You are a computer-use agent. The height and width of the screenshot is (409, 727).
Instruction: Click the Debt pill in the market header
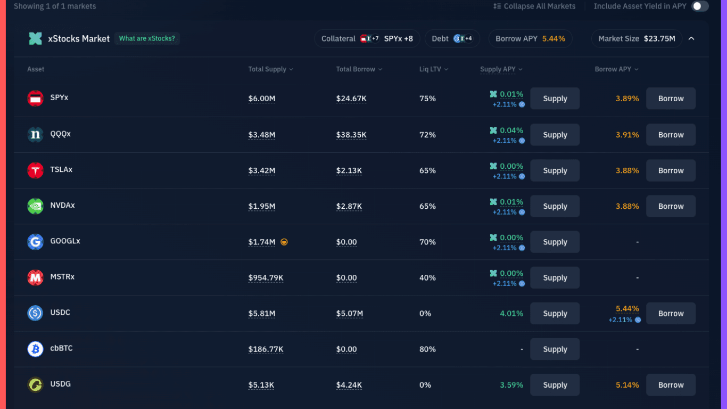tap(452, 38)
